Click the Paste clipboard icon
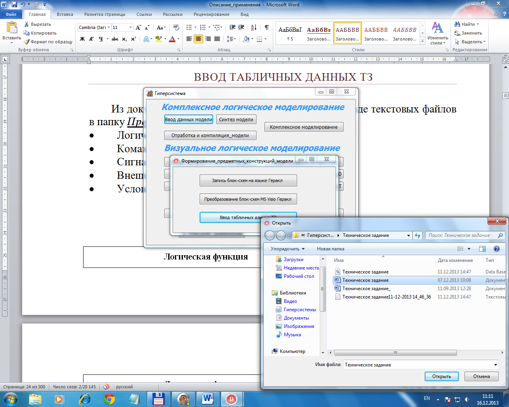The height and width of the screenshot is (407, 509). 12,28
